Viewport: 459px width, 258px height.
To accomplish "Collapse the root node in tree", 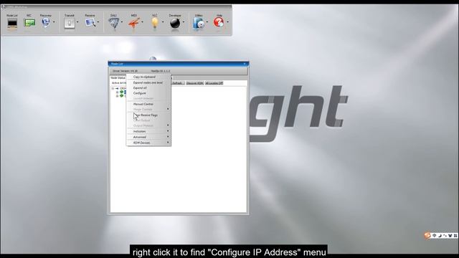I will 113,88.
